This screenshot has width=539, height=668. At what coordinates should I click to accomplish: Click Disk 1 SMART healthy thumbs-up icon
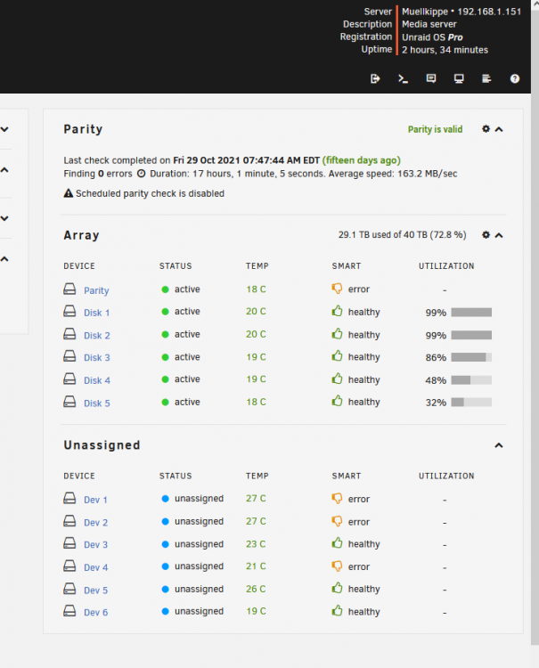pos(337,311)
